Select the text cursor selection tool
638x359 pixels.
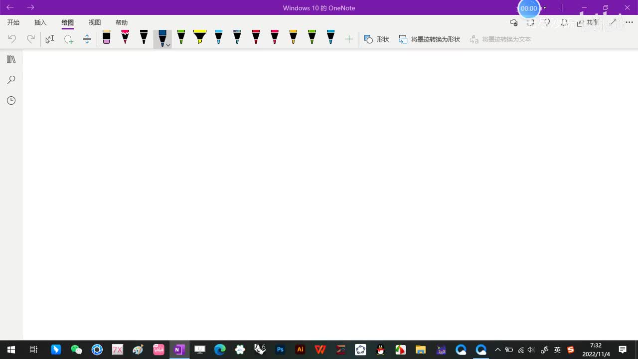pos(50,39)
